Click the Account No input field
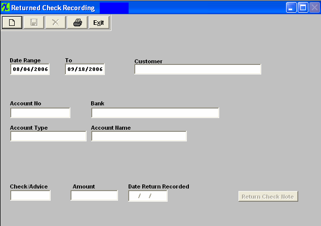 tap(41, 112)
